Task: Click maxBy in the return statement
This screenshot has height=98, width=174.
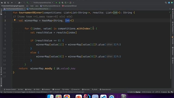Action: click(48, 69)
